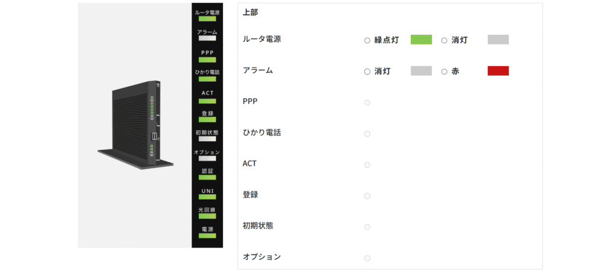Image resolution: width=606 pixels, height=280 pixels.
Task: Select the ACT row radio button
Action: [367, 165]
